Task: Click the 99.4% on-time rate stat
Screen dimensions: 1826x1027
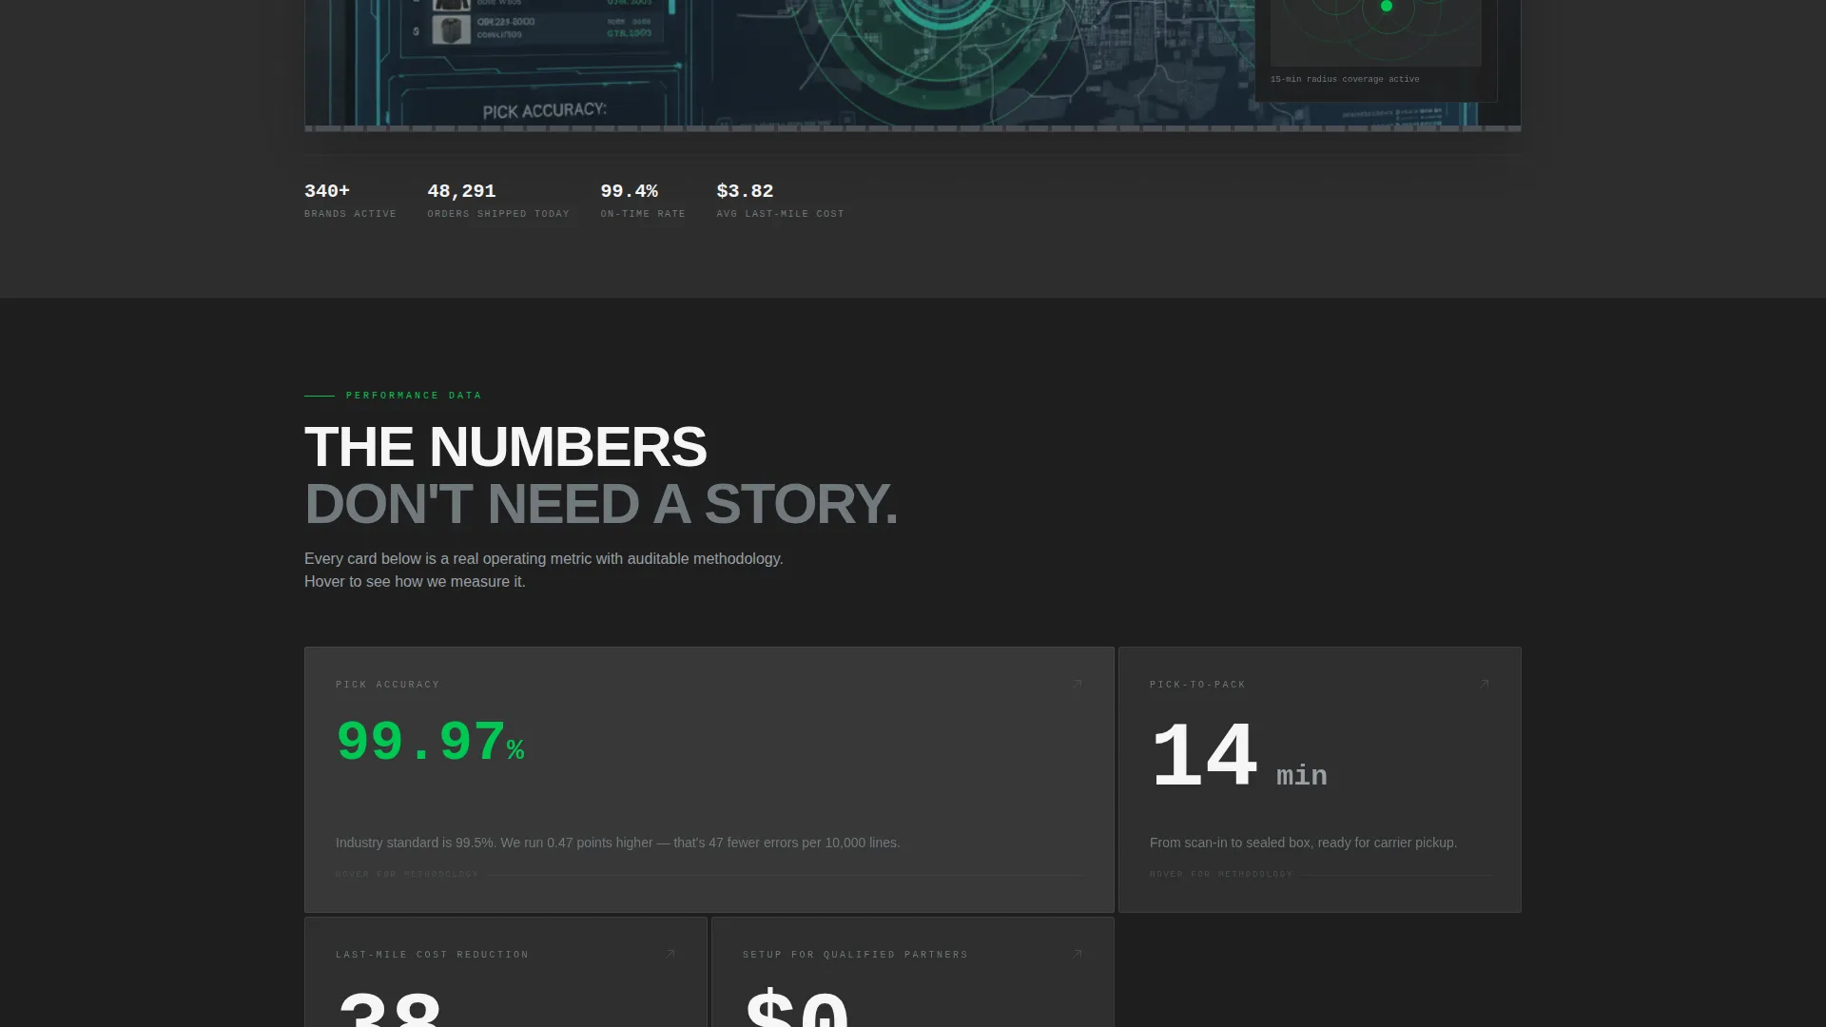Action: [643, 200]
